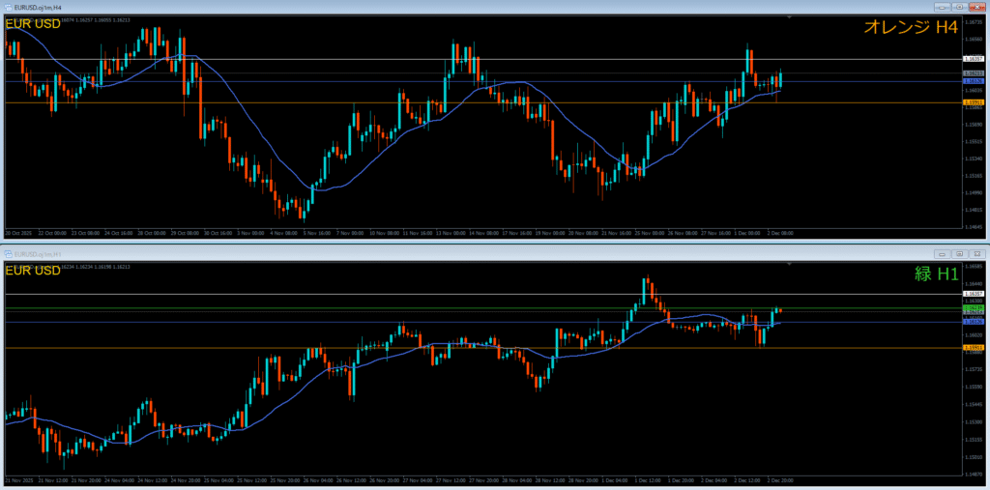Close the EURUSD H1 chart window
Viewport: 990px width, 490px height.
click(x=977, y=254)
